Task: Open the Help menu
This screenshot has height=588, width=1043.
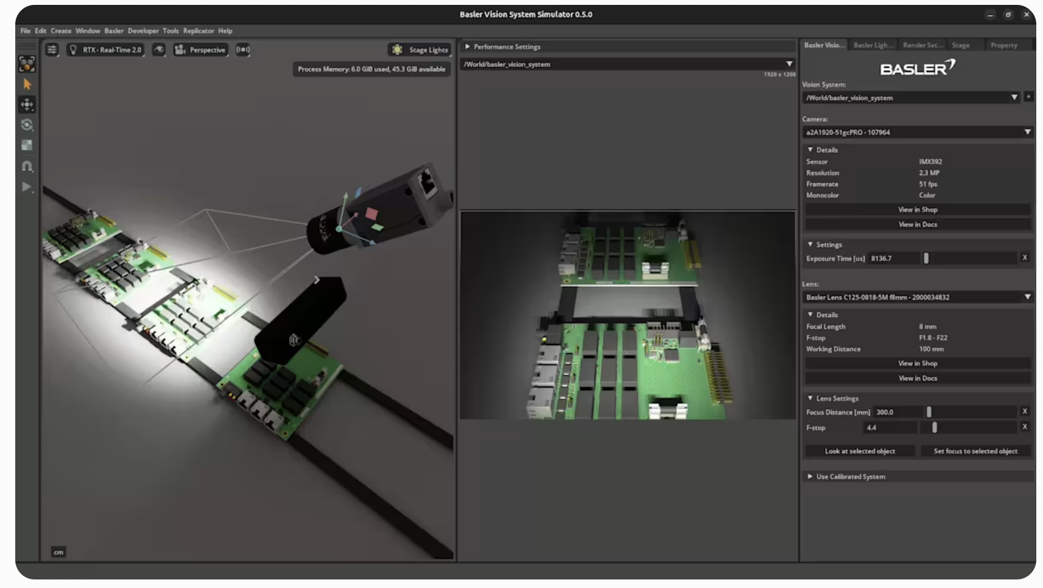Action: coord(226,30)
